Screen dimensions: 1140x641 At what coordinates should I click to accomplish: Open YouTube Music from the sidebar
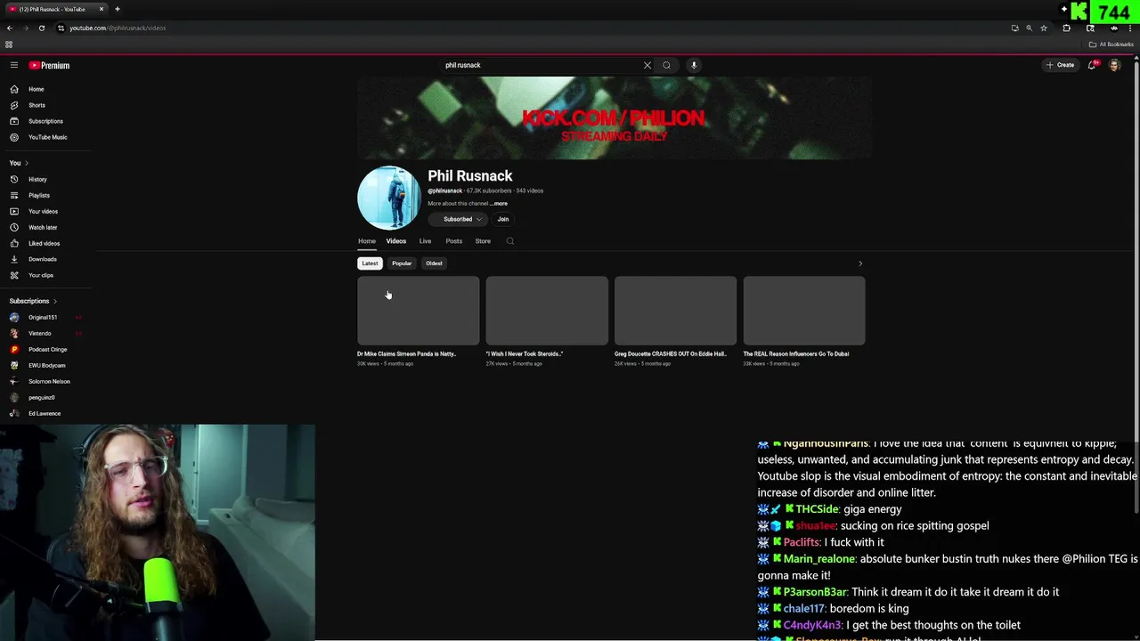click(x=49, y=137)
